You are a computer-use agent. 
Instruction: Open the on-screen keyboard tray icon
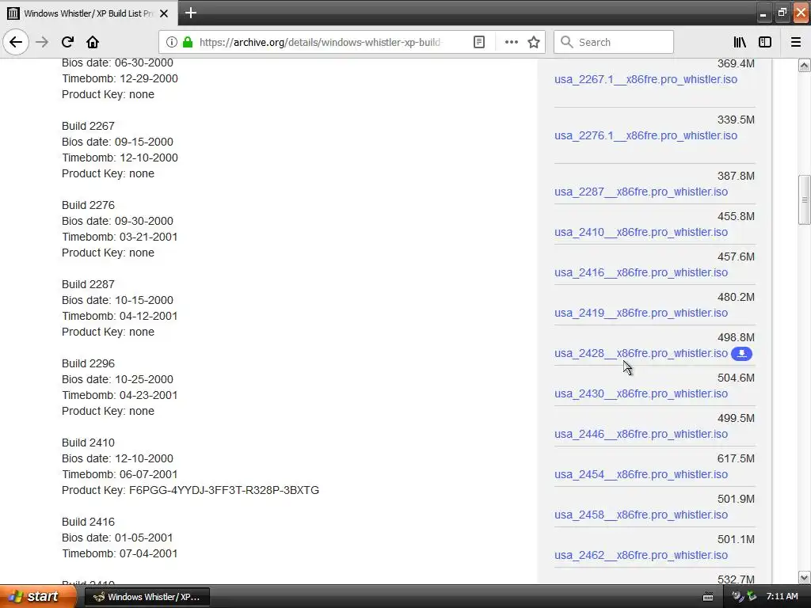708,597
